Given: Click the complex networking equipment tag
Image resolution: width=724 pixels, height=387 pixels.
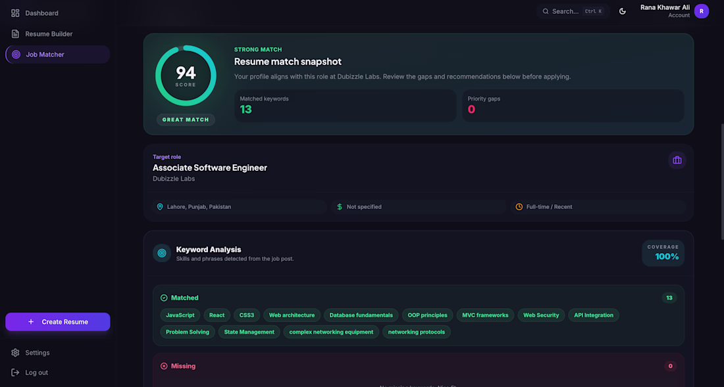Looking at the screenshot, I should (x=331, y=332).
